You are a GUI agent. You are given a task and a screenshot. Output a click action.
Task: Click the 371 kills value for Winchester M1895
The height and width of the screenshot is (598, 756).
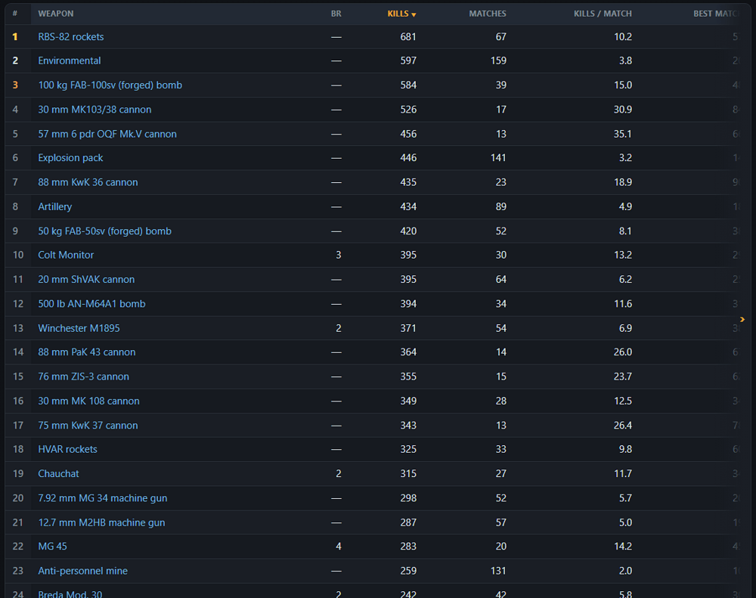coord(408,328)
